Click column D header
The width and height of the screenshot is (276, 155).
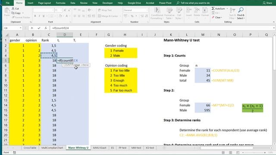pyautogui.click(x=65, y=35)
